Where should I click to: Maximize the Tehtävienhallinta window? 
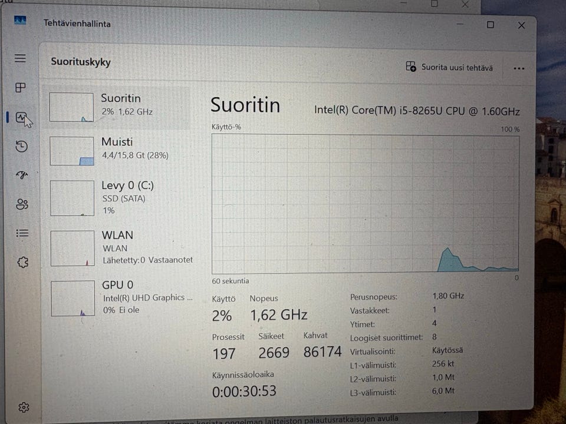(490, 25)
